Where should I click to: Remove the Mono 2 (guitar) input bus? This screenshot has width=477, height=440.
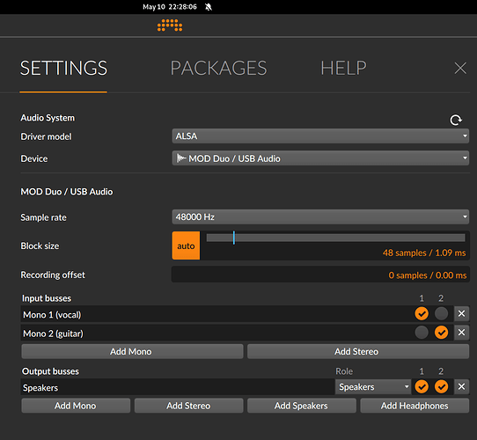pyautogui.click(x=461, y=333)
